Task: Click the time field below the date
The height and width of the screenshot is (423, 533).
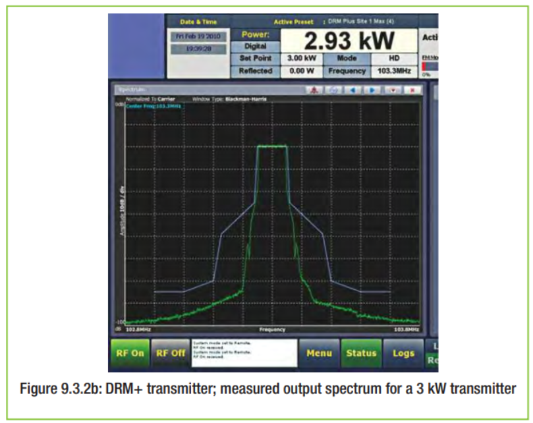Action: [198, 49]
